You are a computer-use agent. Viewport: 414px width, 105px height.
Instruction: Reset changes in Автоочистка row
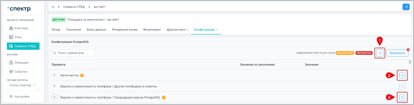pos(402,75)
